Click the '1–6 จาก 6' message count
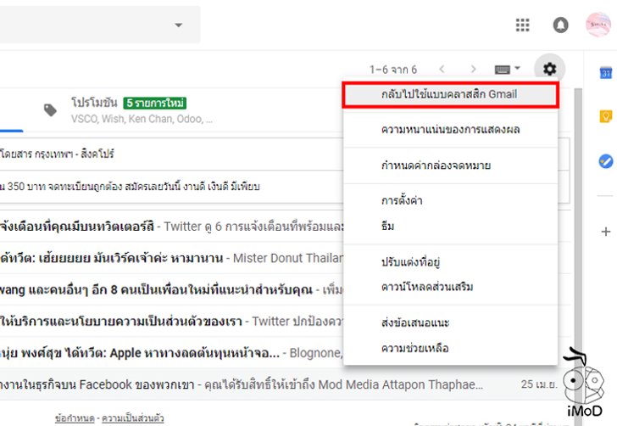 pyautogui.click(x=392, y=70)
